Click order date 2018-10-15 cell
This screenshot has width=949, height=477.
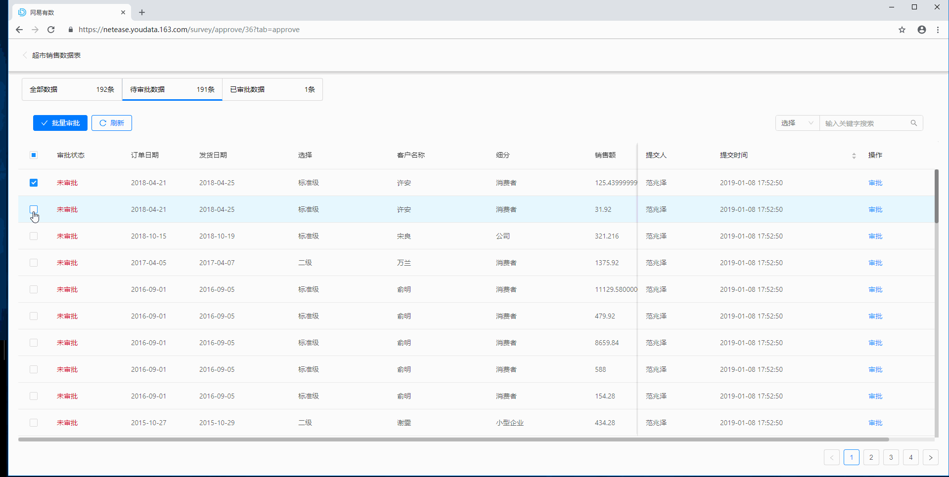pos(149,236)
